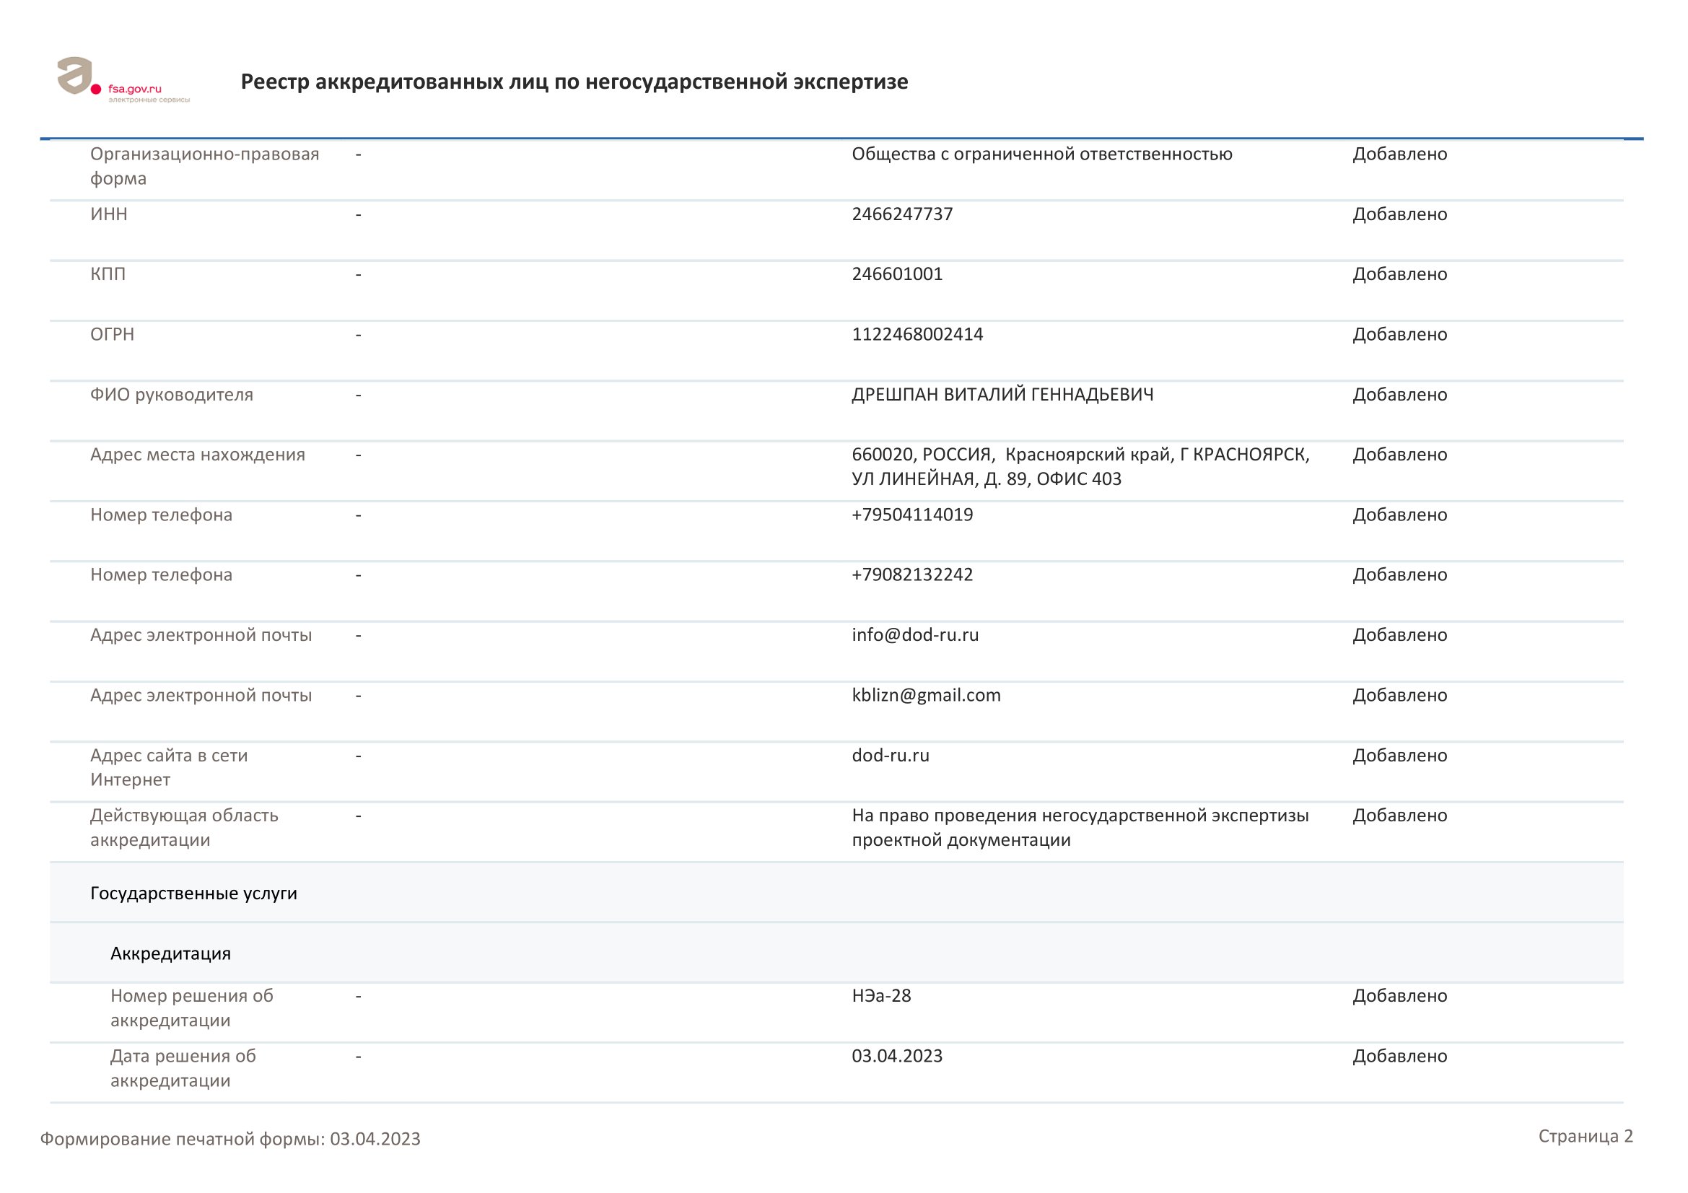Click the KPP value 246601001
This screenshot has height=1193, width=1688.
(x=897, y=274)
